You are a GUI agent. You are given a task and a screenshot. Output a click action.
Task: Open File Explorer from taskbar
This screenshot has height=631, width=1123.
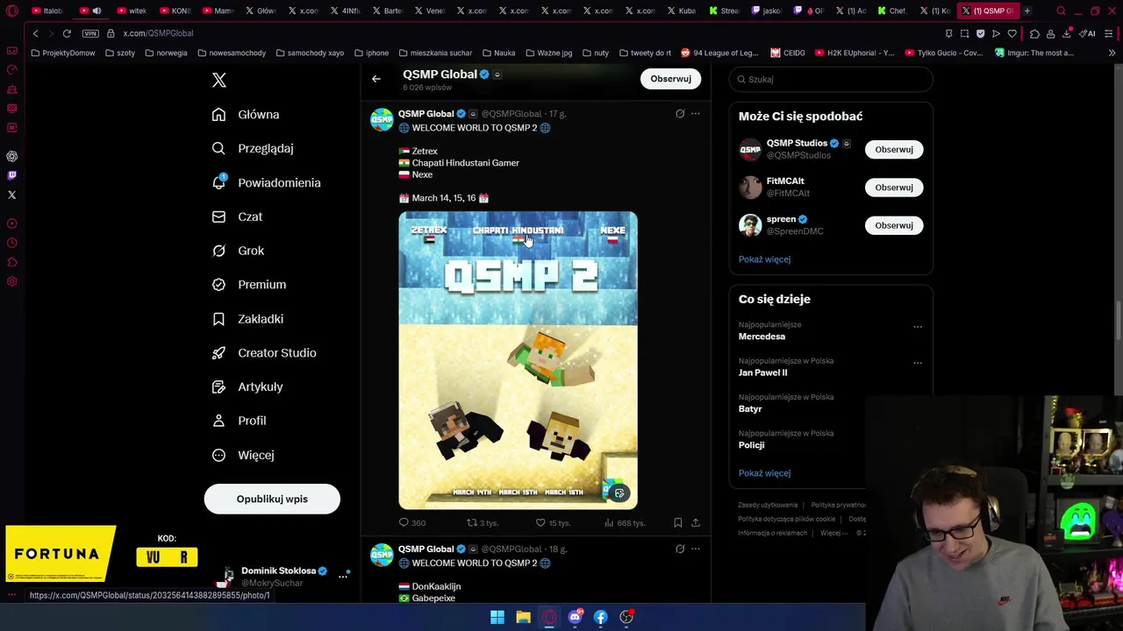(x=523, y=617)
